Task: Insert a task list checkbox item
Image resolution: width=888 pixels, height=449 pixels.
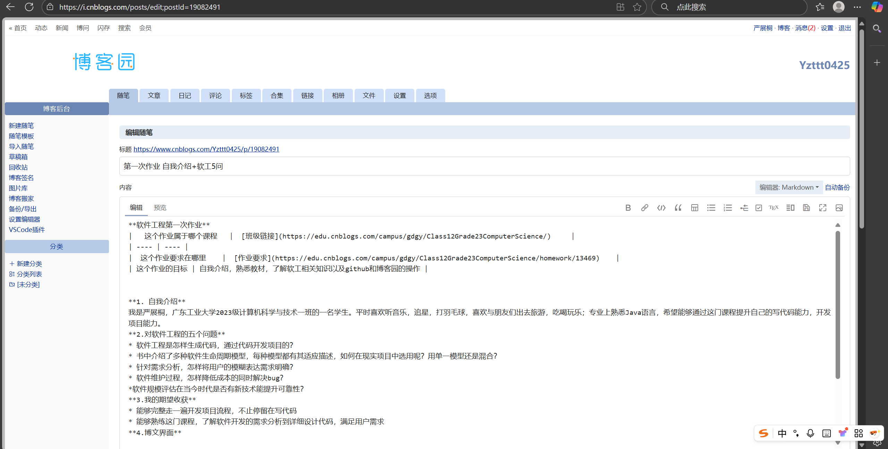Action: (759, 208)
